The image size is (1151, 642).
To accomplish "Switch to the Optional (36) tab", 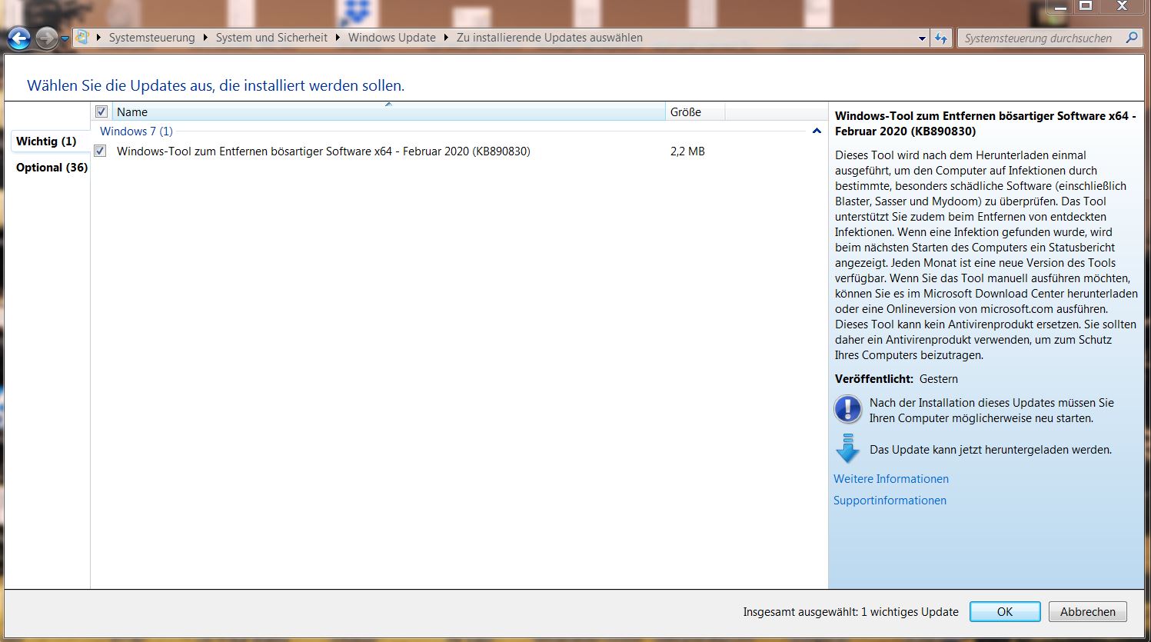I will (52, 168).
